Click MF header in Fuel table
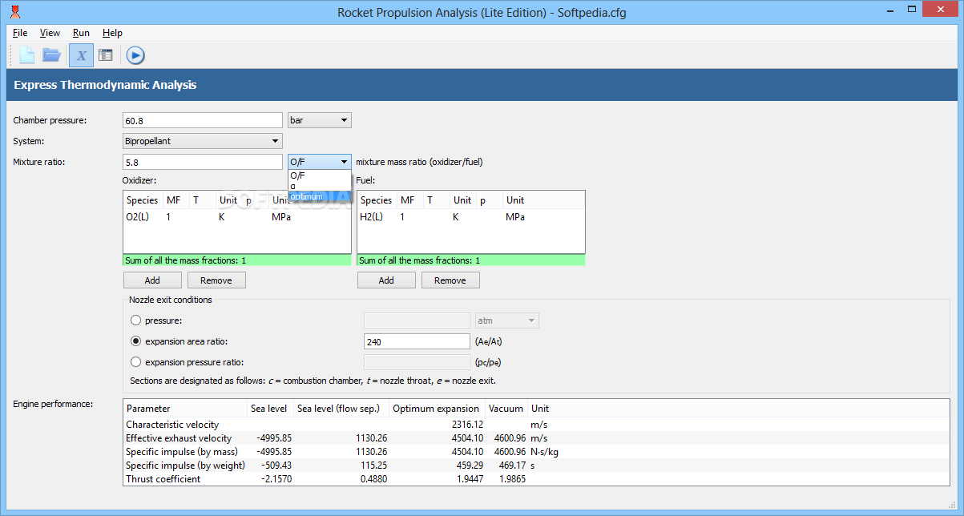This screenshot has height=516, width=964. pyautogui.click(x=409, y=200)
